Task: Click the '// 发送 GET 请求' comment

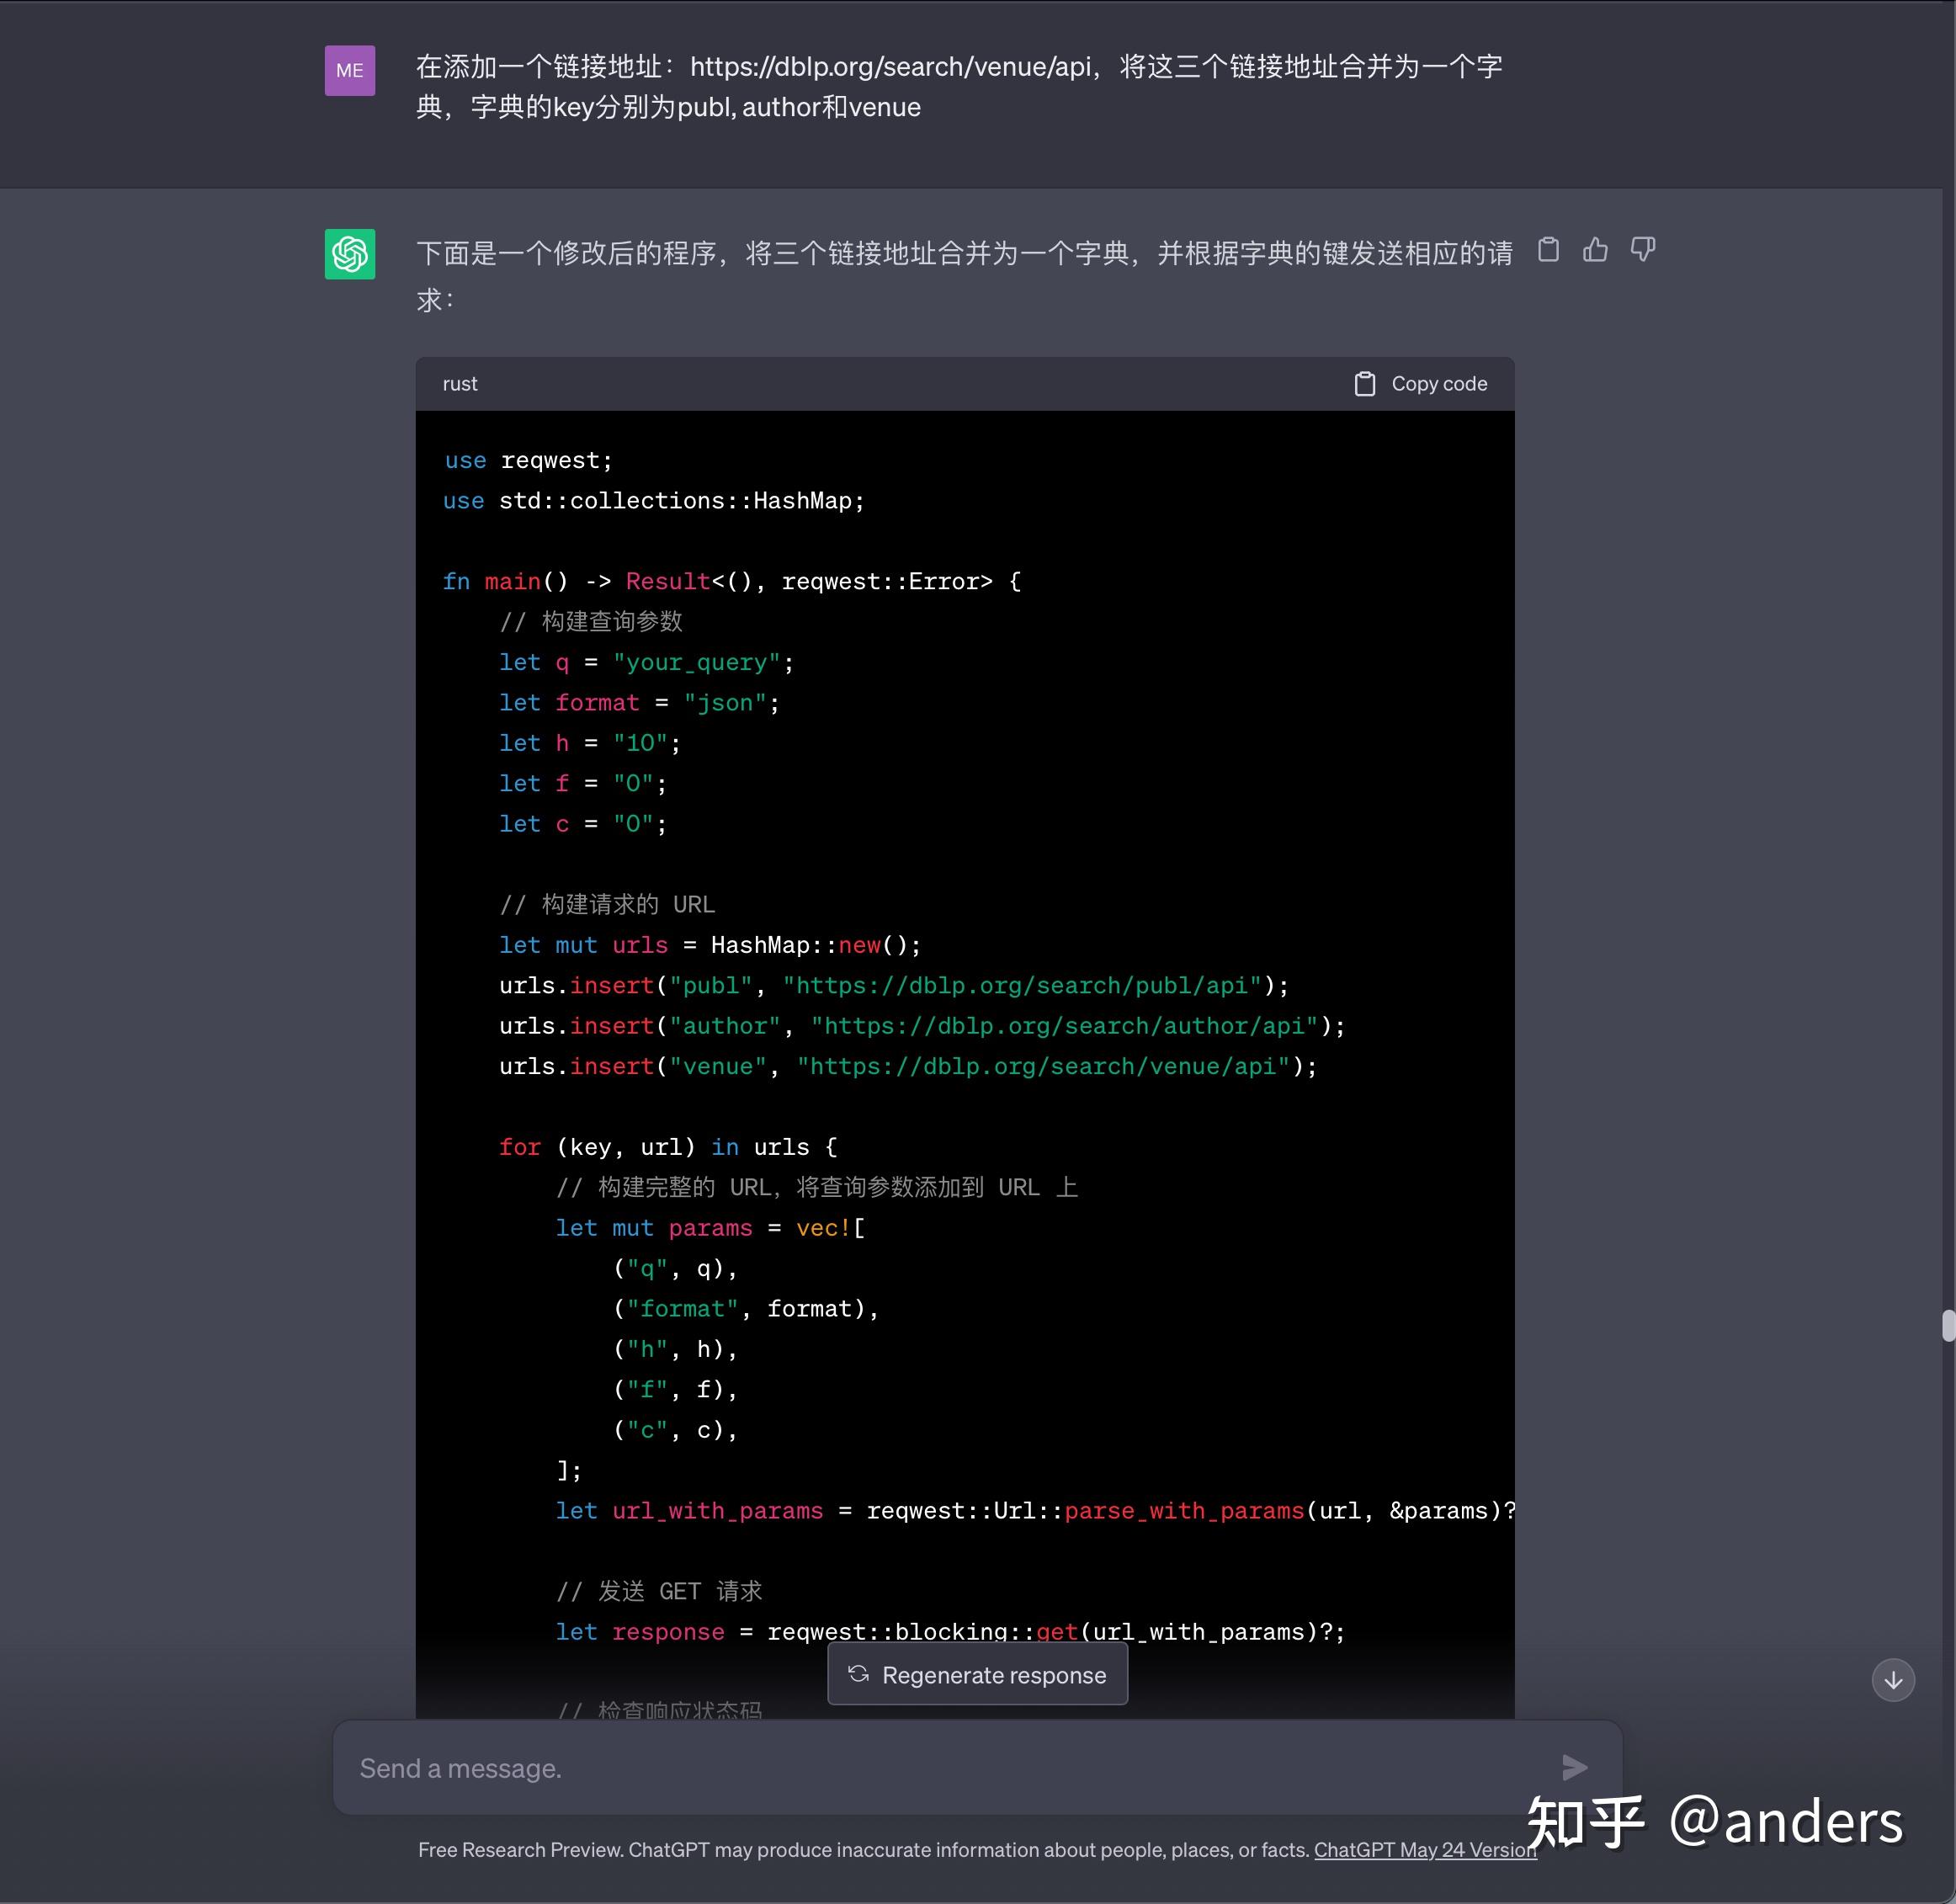Action: [x=659, y=1591]
